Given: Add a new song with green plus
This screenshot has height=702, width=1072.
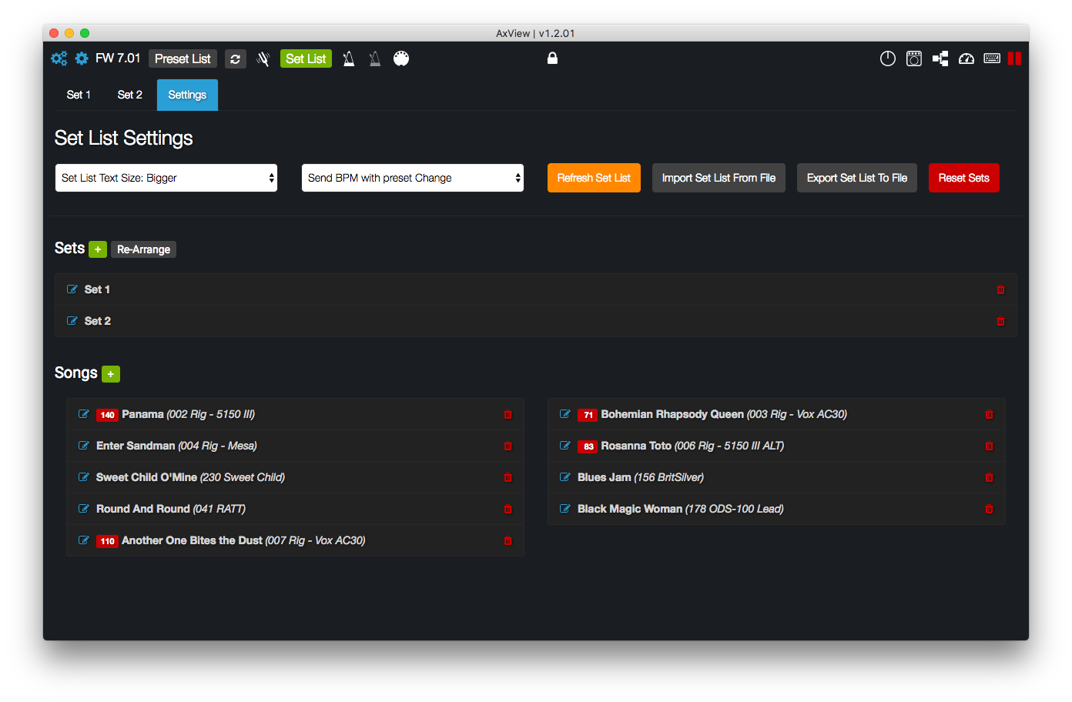Looking at the screenshot, I should 111,374.
